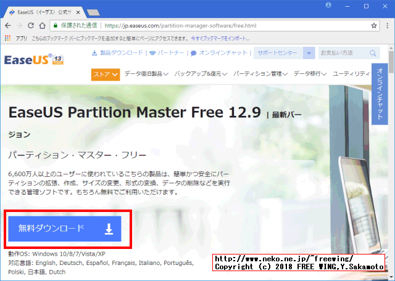
Task: Click the 無料ダウンロード button
Action: [65, 229]
